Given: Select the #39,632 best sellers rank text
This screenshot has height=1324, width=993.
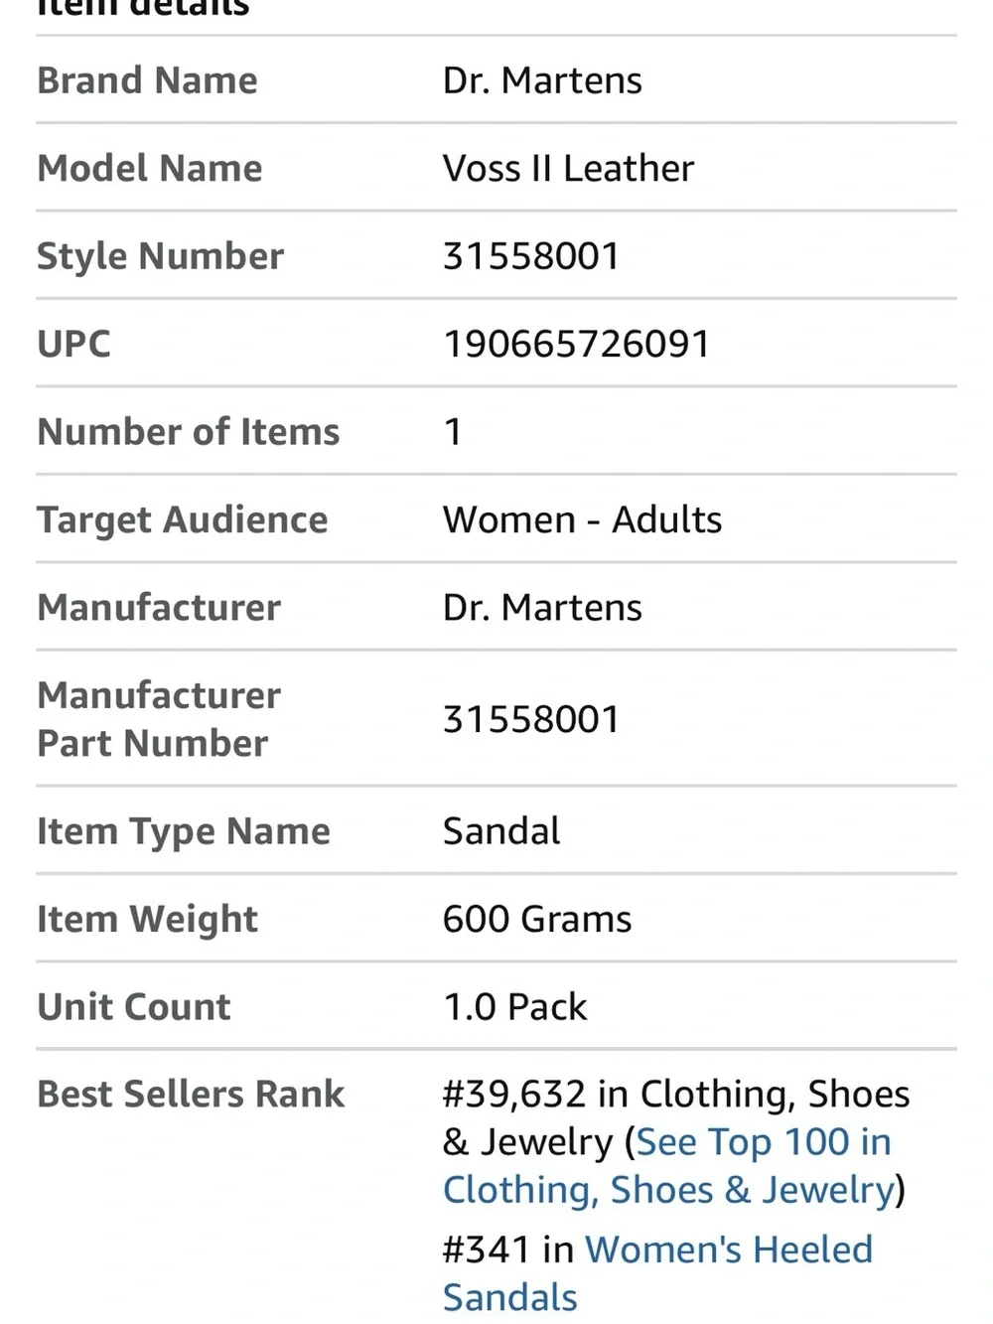Looking at the screenshot, I should coord(514,1094).
